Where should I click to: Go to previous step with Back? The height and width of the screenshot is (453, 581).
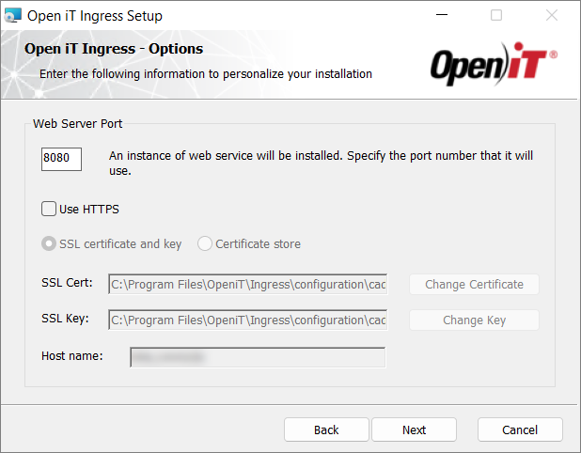[x=326, y=430]
